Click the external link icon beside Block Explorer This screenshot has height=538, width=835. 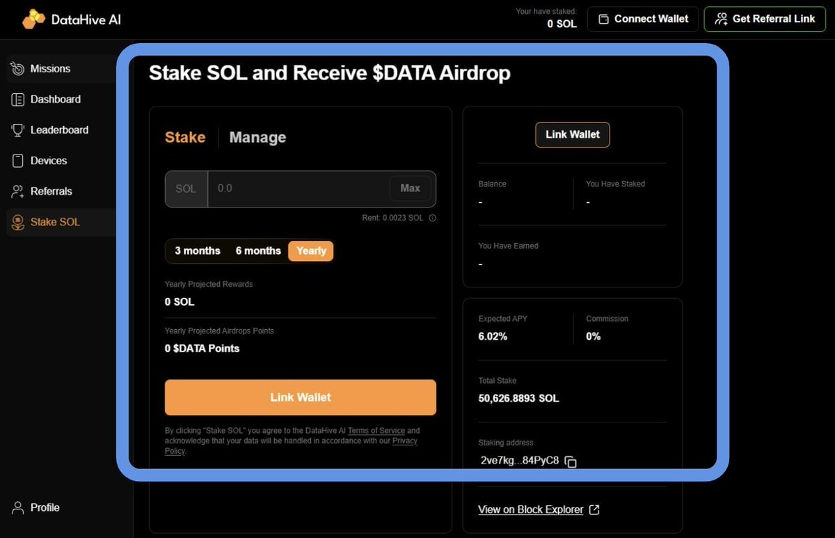pos(594,509)
